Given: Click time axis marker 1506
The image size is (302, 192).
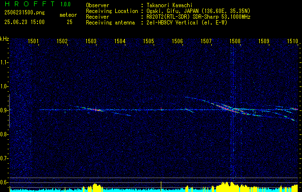Looking at the screenshot, I should pyautogui.click(x=177, y=41).
